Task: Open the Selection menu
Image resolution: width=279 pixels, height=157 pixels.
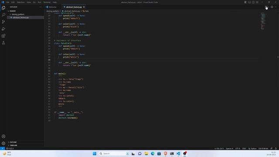Action: tap(20, 2)
